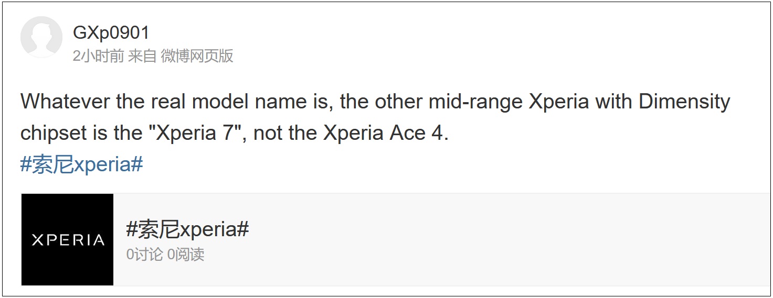Click the "来自" label beside timestamp

[142, 56]
